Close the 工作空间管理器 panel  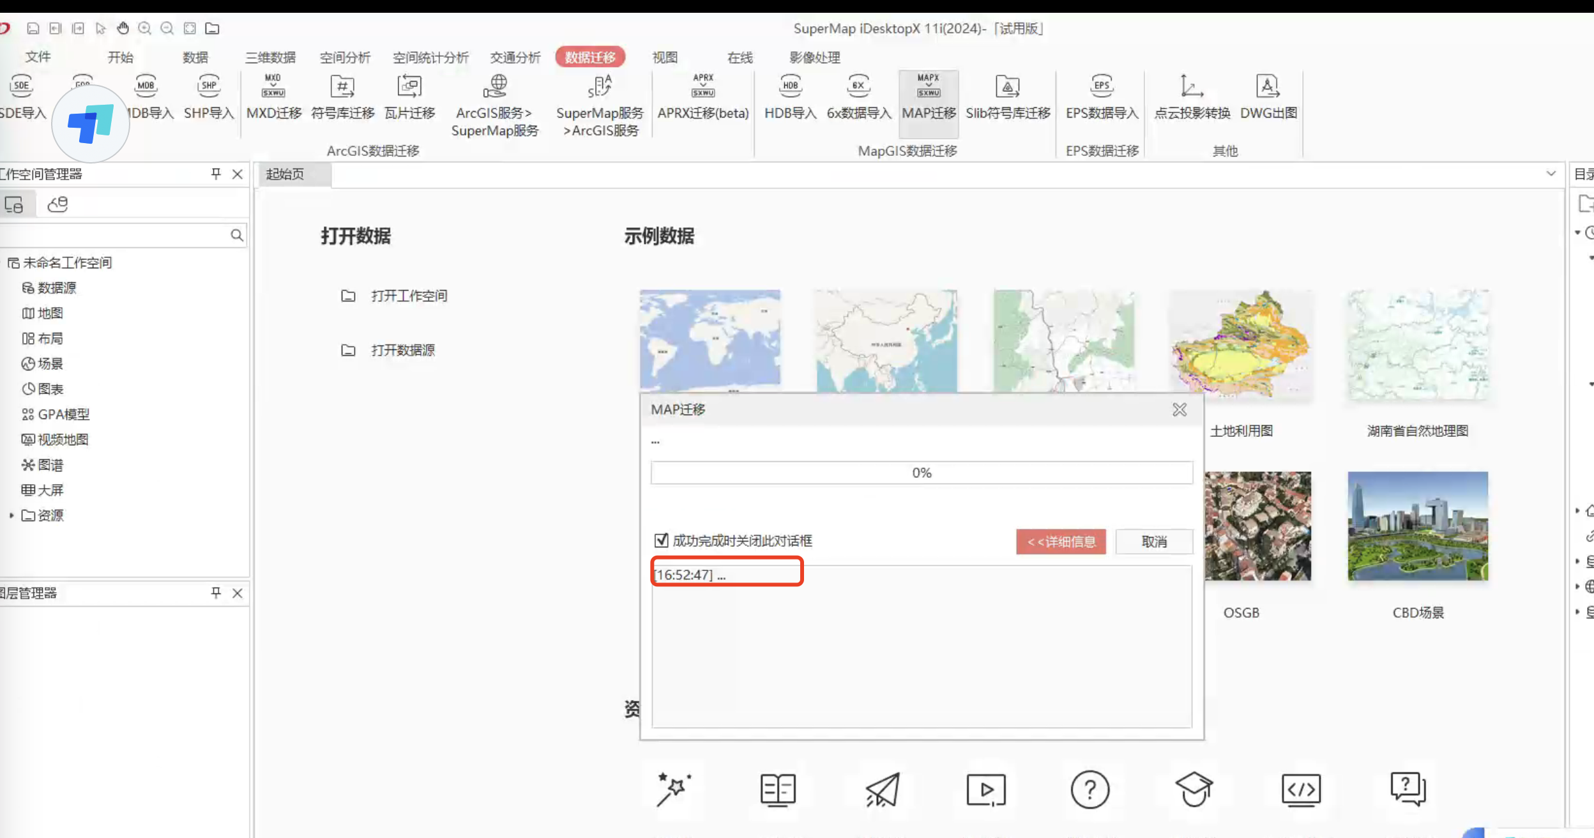point(238,174)
